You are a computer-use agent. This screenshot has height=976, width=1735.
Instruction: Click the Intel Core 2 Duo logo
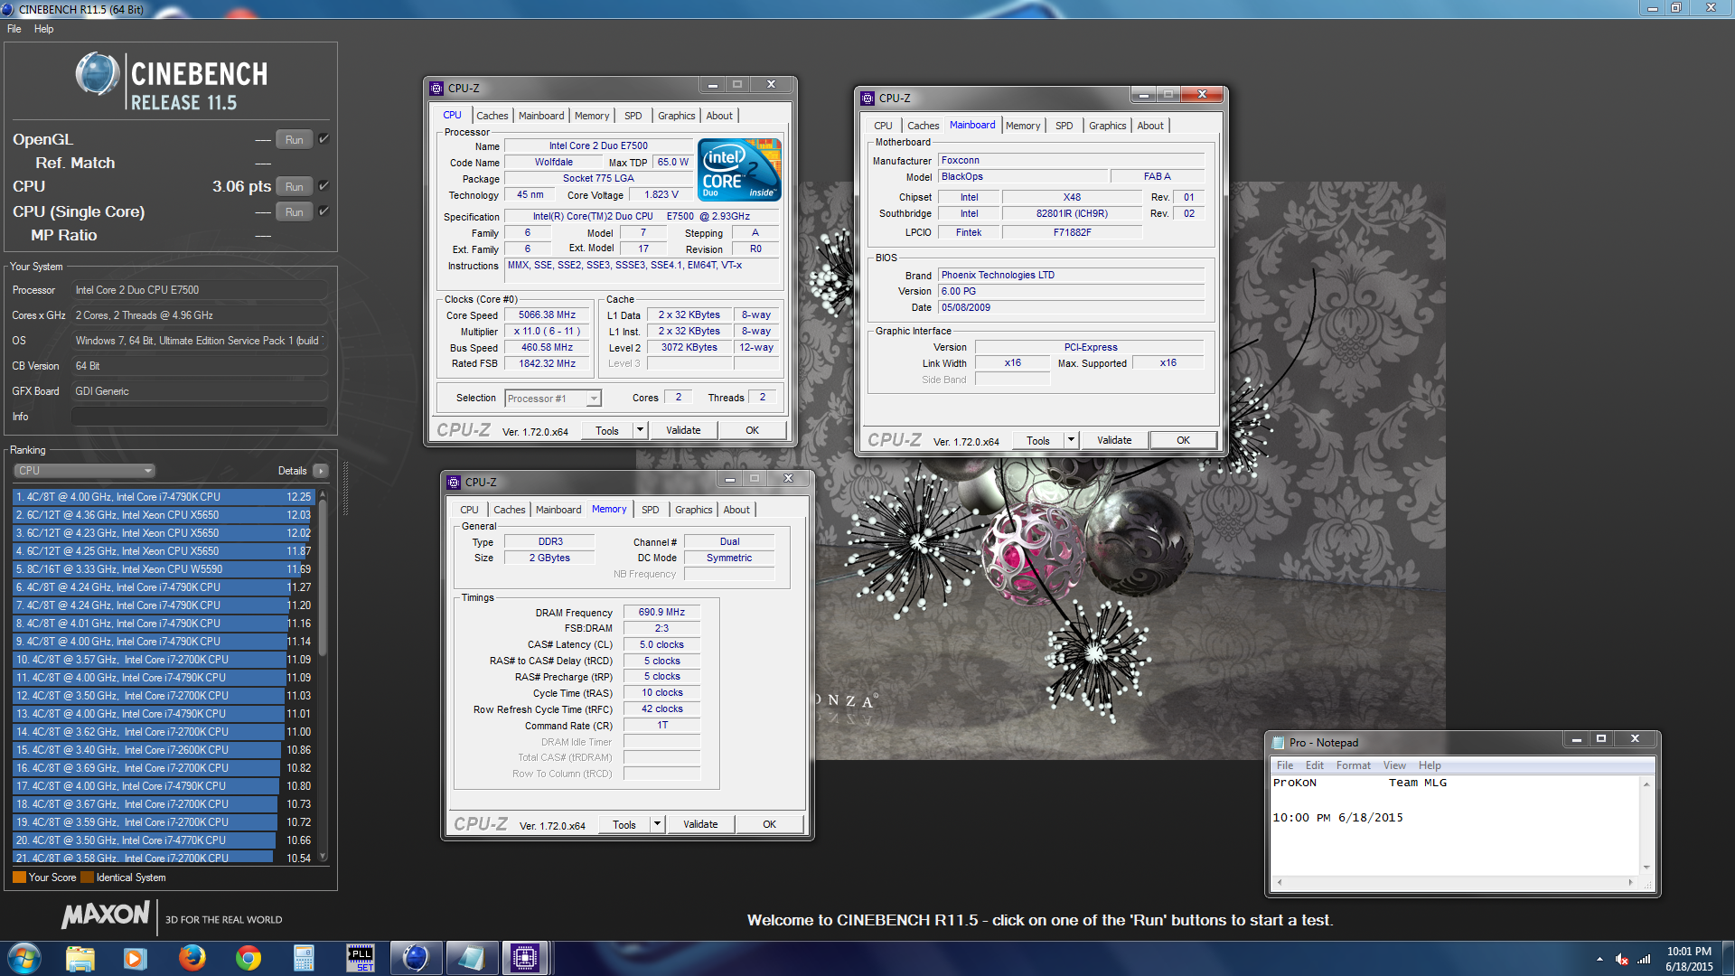pyautogui.click(x=739, y=170)
